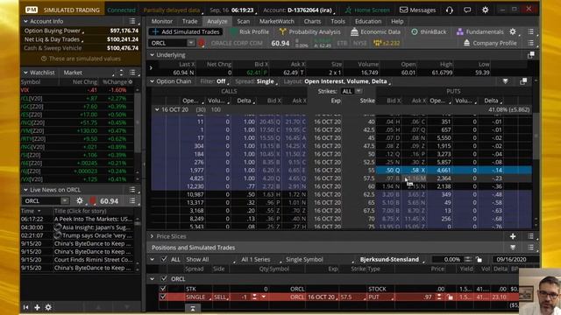561x315 pixels.
Task: Collapse the Underlying section
Action: tap(152, 55)
